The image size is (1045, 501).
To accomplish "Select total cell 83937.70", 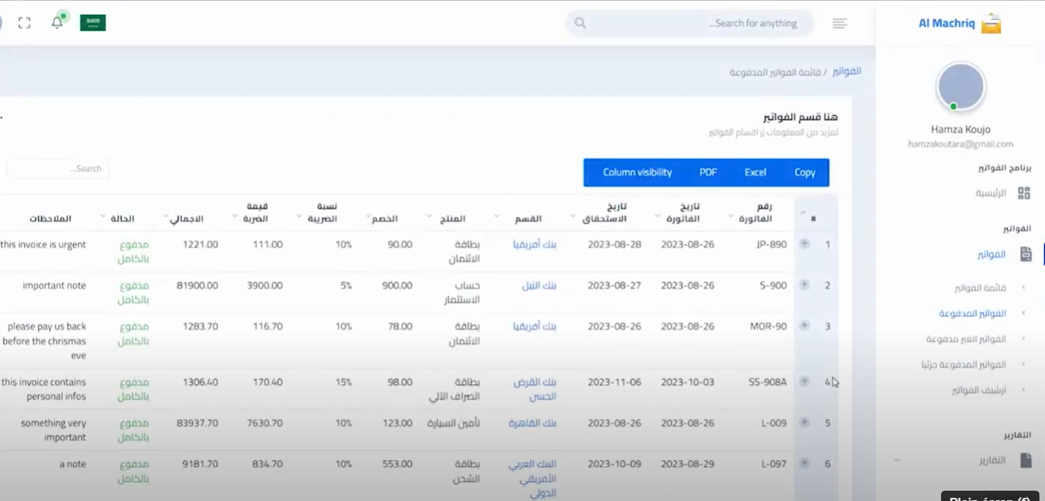I will click(x=198, y=423).
